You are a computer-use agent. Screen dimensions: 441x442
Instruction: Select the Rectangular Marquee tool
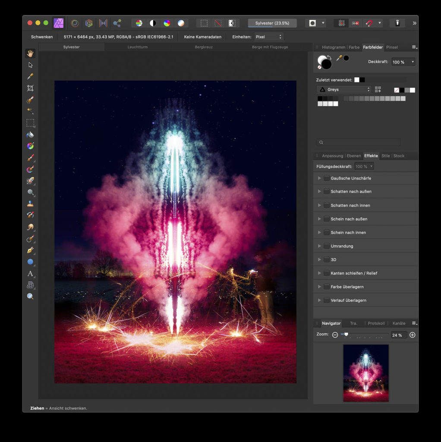(x=30, y=123)
